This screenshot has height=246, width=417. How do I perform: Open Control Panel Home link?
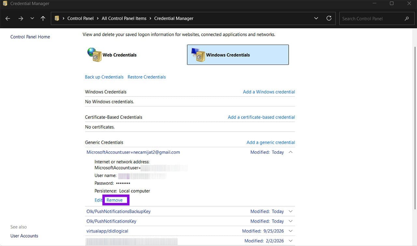tap(30, 37)
